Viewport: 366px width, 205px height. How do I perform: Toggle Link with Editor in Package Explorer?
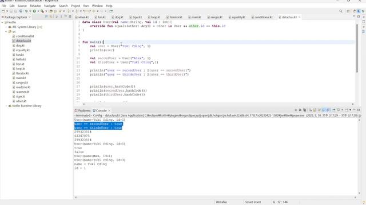(51, 17)
